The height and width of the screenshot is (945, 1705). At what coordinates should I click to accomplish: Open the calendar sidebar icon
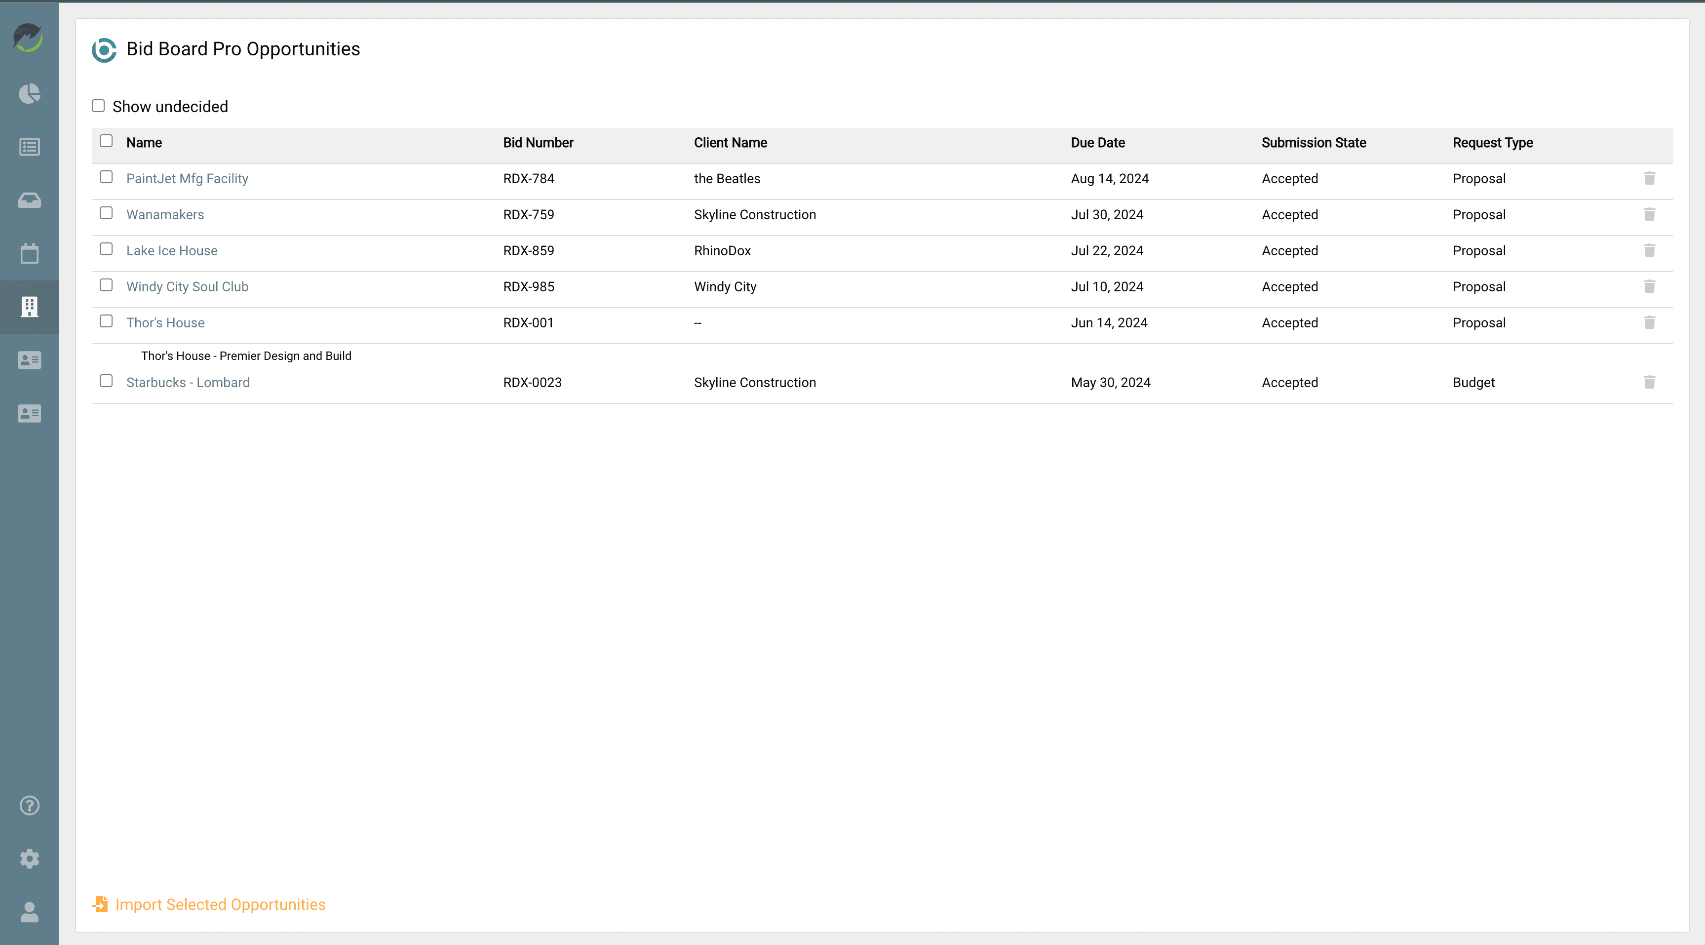(x=30, y=253)
